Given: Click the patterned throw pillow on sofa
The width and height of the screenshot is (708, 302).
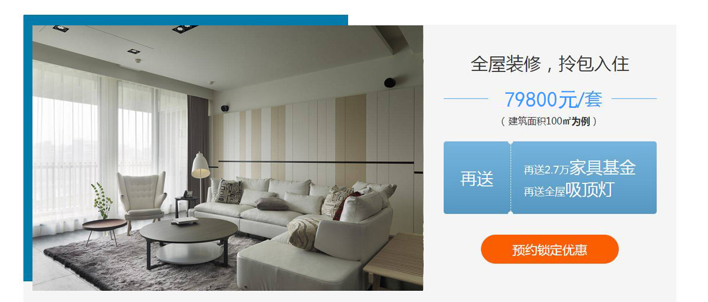Looking at the screenshot, I should pos(230,192).
